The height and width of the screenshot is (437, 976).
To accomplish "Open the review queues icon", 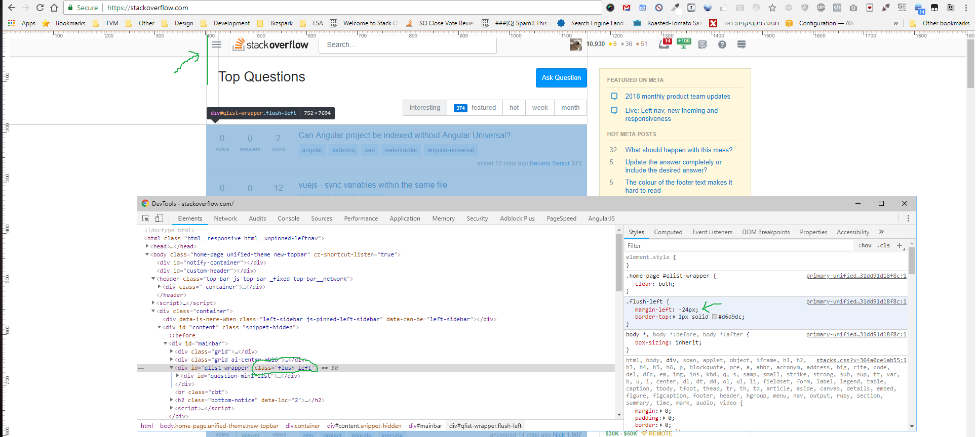I will pyautogui.click(x=702, y=45).
